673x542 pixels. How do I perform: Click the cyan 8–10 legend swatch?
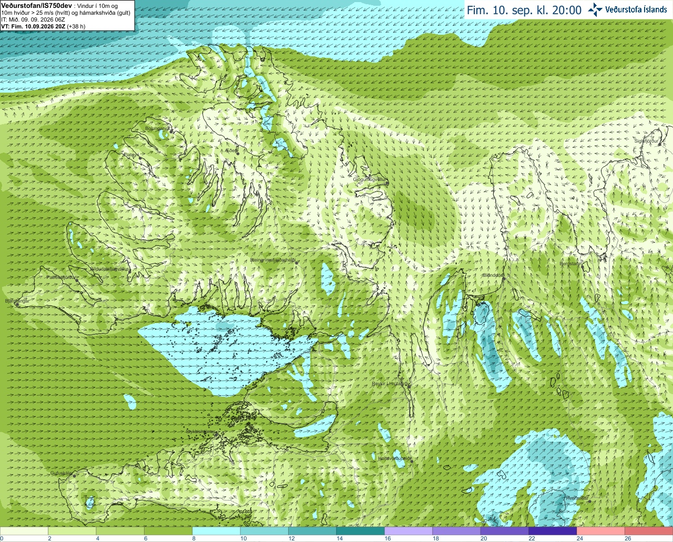216,531
